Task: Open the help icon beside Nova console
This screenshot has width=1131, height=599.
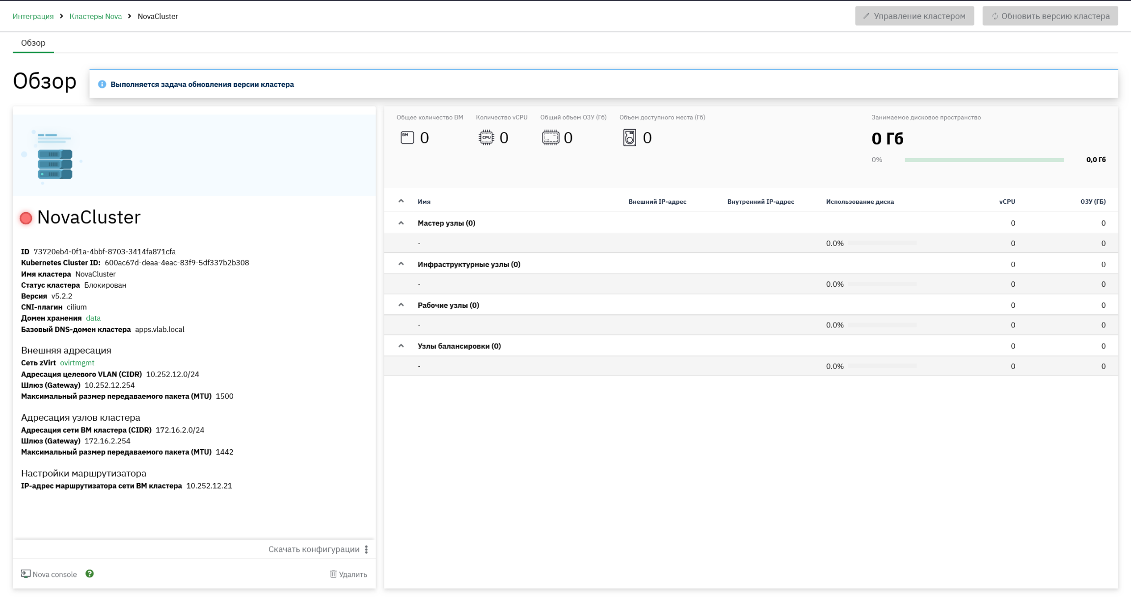Action: (x=89, y=573)
